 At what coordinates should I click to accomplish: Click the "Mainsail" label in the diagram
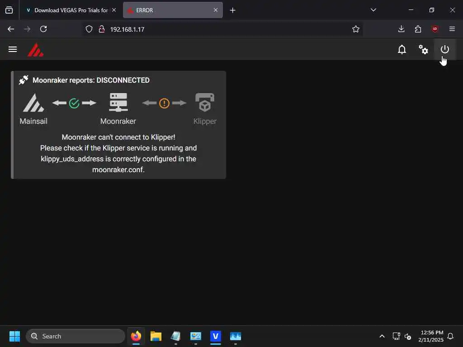(x=33, y=121)
